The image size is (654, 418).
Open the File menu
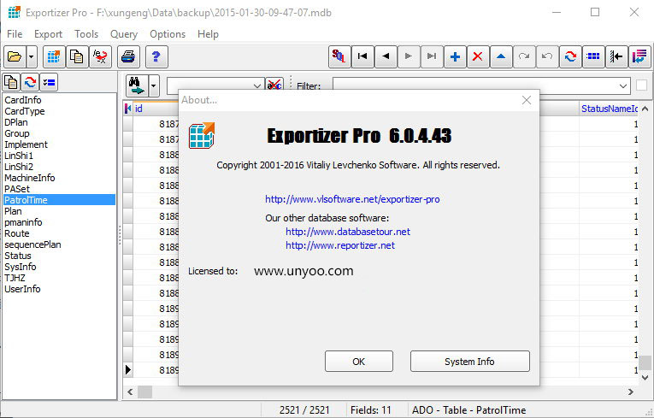pyautogui.click(x=15, y=34)
